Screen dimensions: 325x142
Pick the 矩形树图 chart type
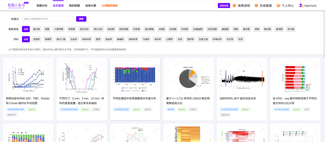(x=124, y=29)
